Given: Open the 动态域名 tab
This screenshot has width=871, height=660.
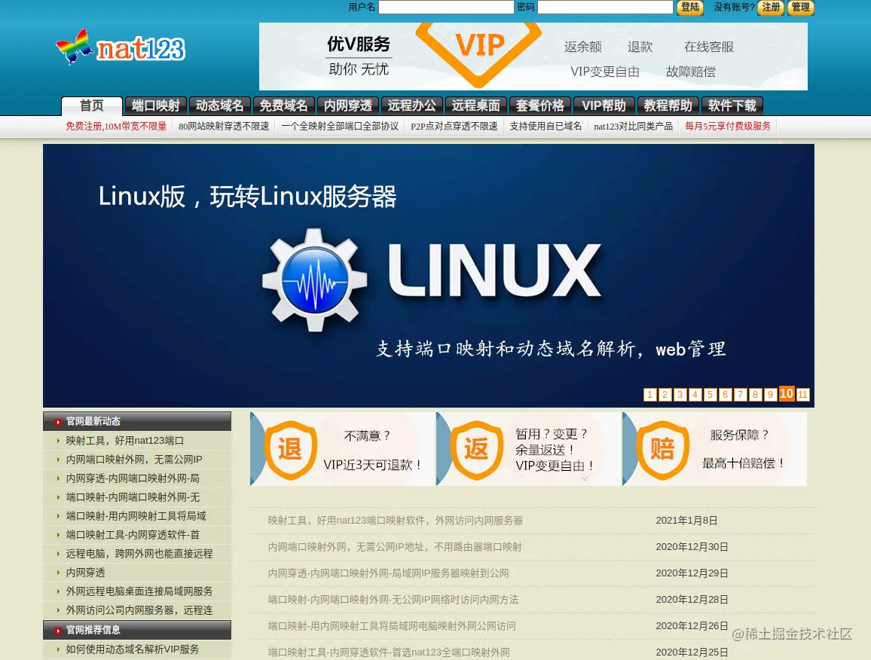Looking at the screenshot, I should tap(219, 105).
